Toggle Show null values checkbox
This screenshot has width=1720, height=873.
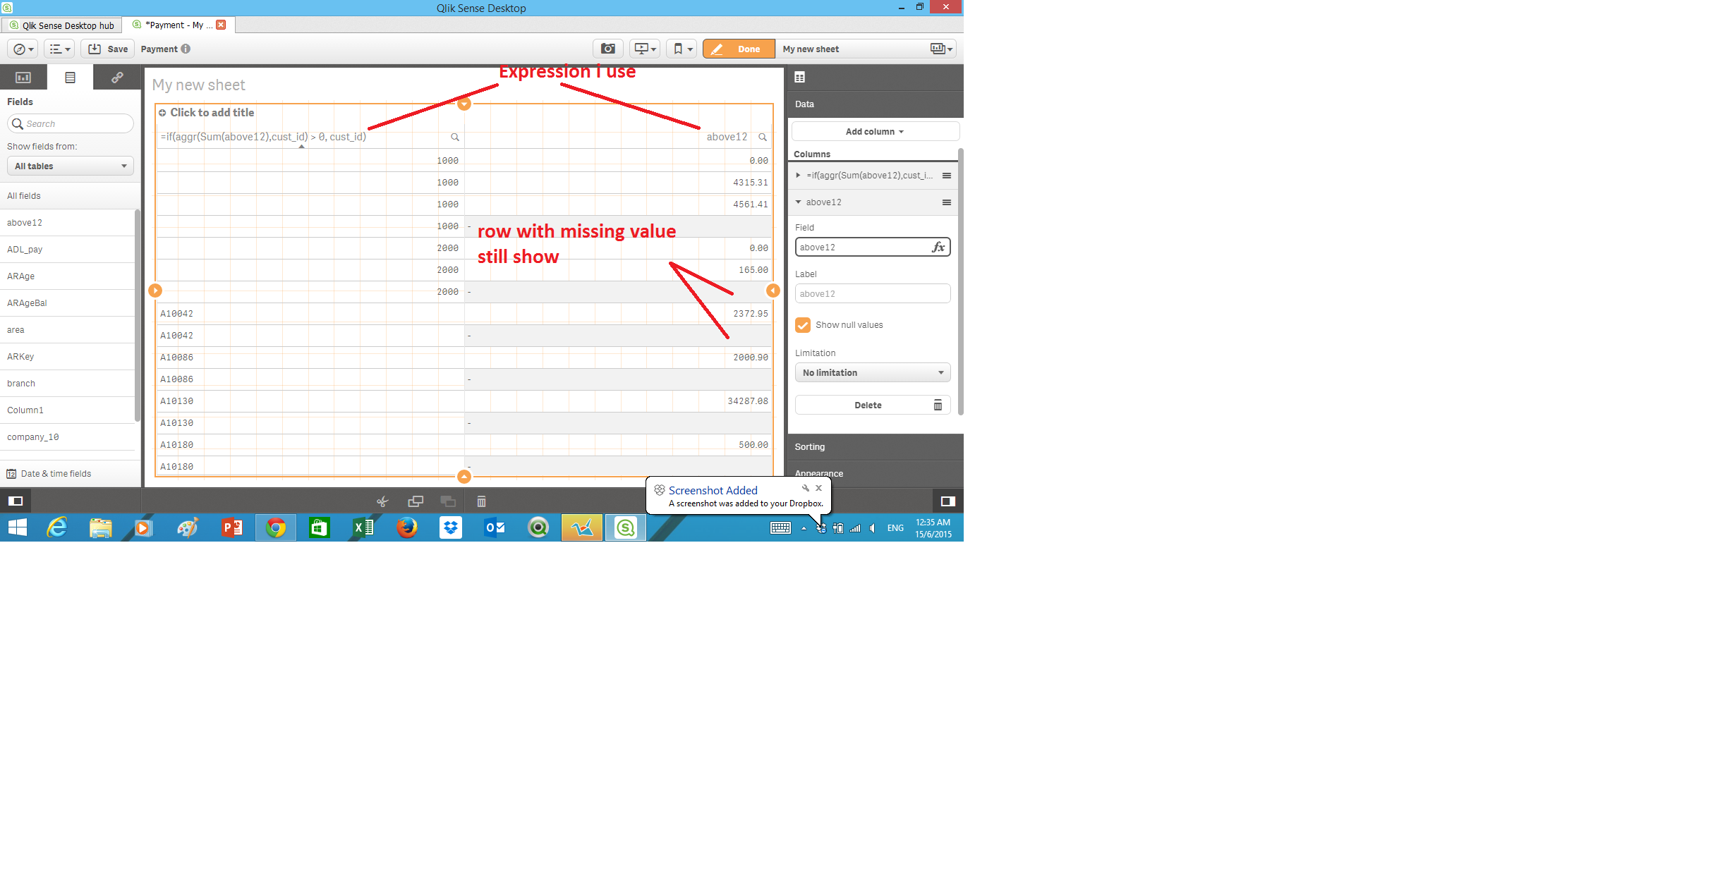click(803, 324)
